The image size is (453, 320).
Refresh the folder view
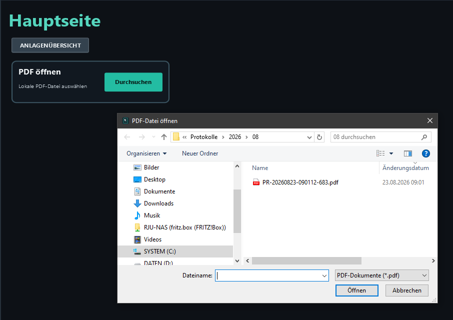[x=319, y=137]
